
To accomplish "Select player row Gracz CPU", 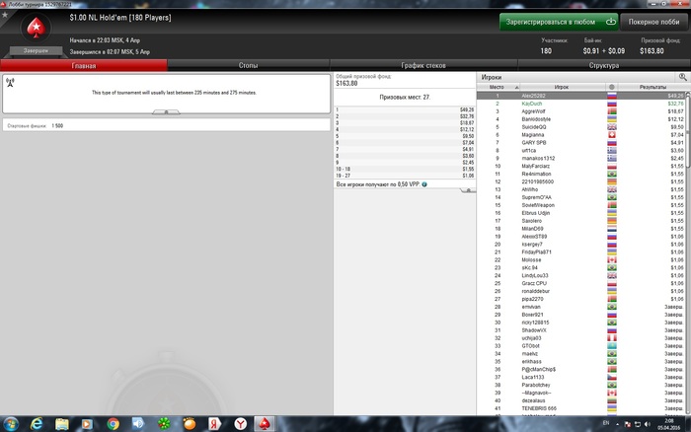I will pyautogui.click(x=580, y=283).
